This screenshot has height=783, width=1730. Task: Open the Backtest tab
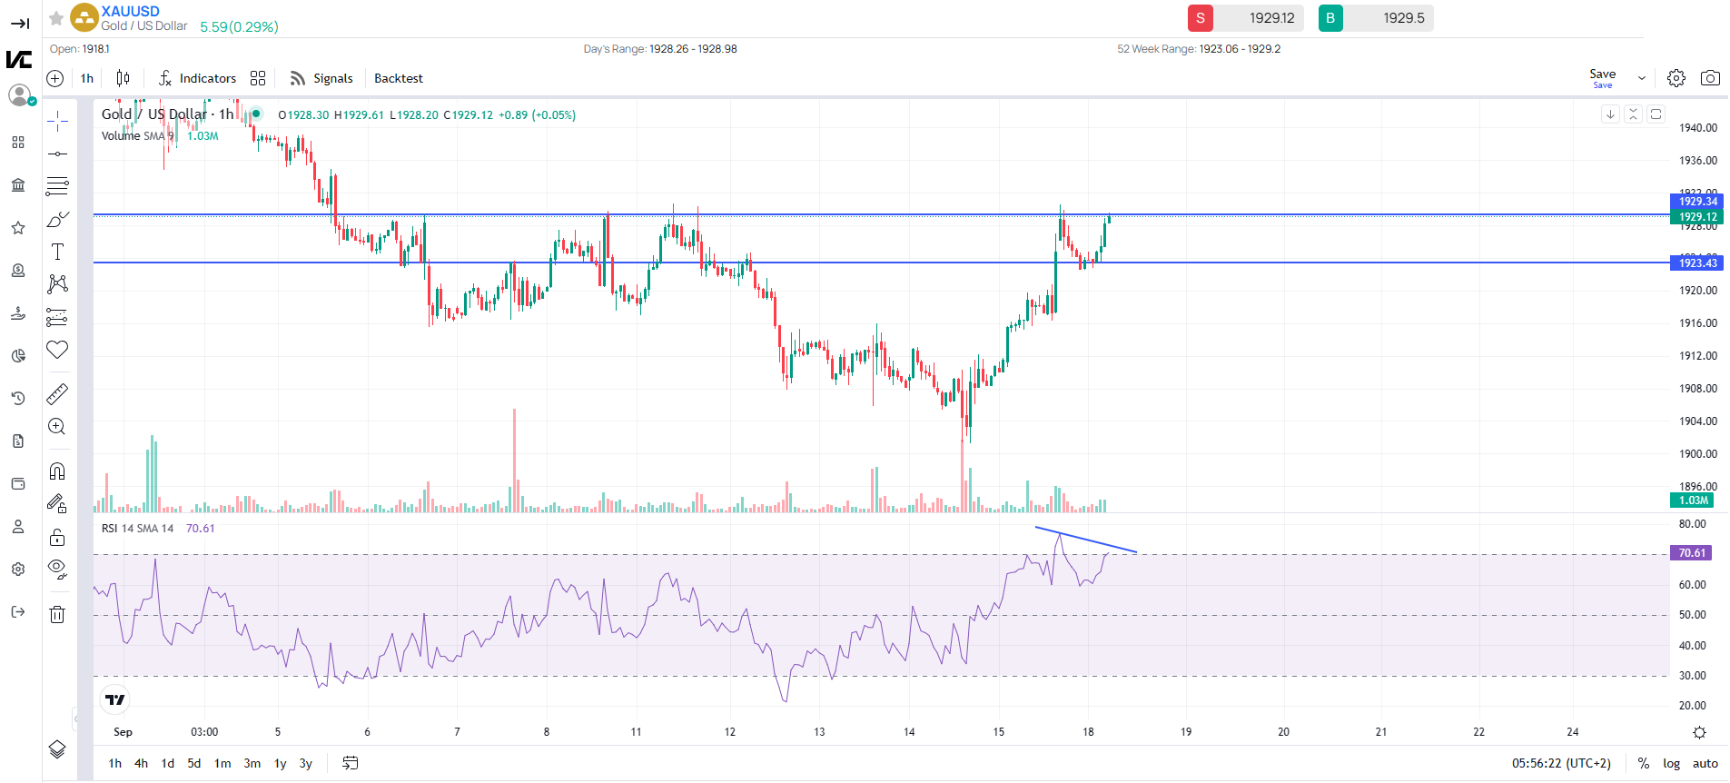point(399,78)
